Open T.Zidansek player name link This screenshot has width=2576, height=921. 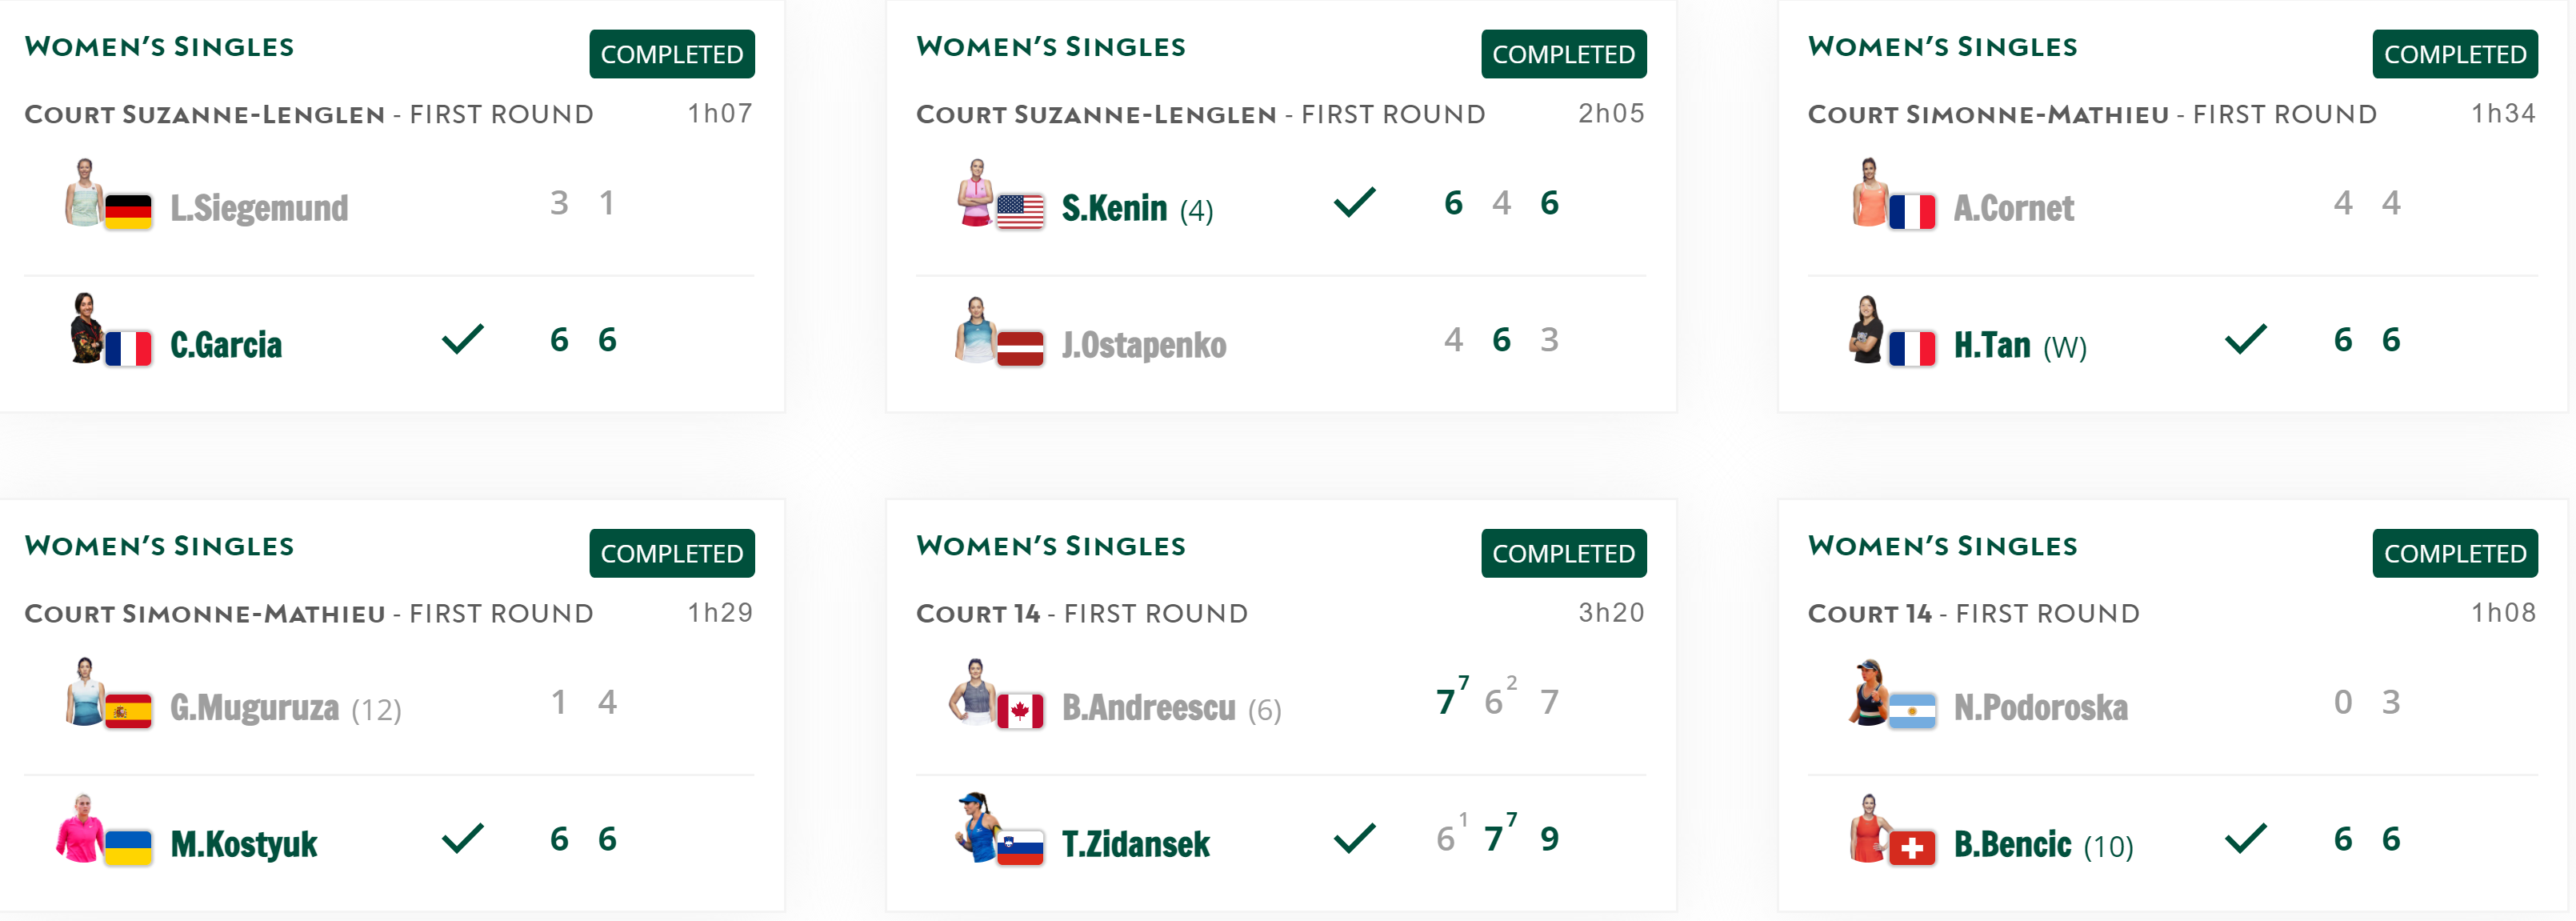click(x=1135, y=844)
